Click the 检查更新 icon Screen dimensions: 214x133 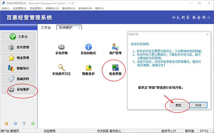coord(115,68)
